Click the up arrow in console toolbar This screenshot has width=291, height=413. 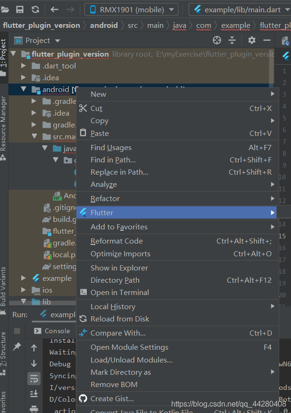point(34,348)
